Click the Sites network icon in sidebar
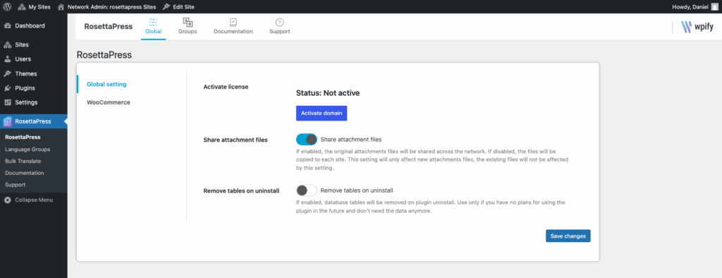Screen dimensions: 722x278 point(7,44)
